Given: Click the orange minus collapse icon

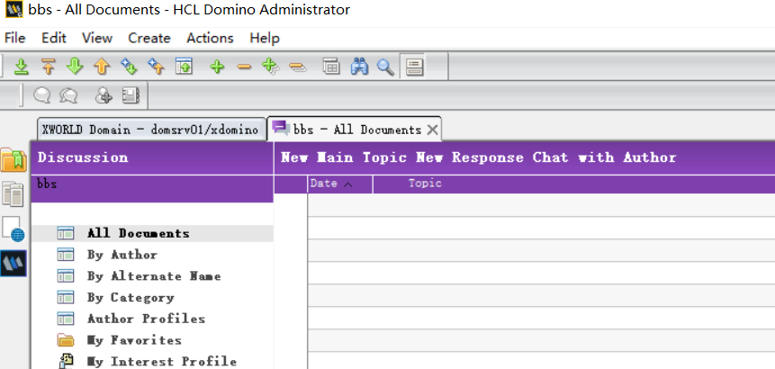Looking at the screenshot, I should (x=244, y=67).
